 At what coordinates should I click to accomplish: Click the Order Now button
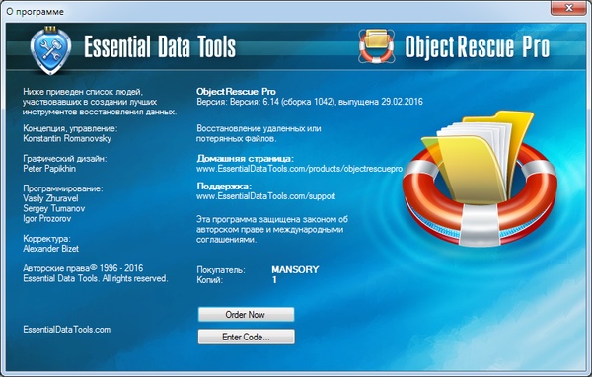pyautogui.click(x=246, y=314)
